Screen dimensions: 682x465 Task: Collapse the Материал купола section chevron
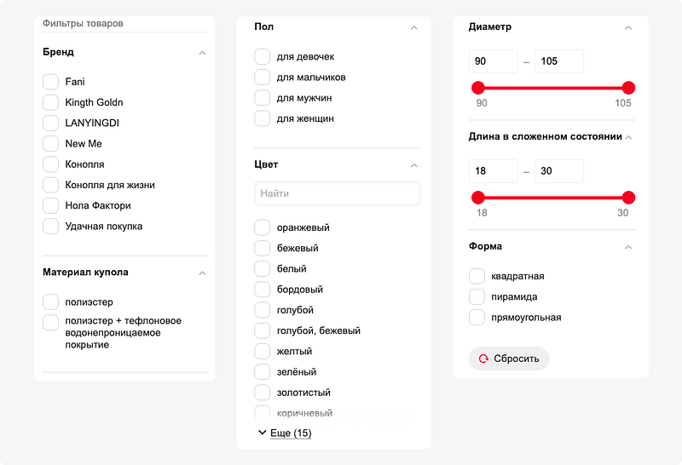click(x=202, y=273)
